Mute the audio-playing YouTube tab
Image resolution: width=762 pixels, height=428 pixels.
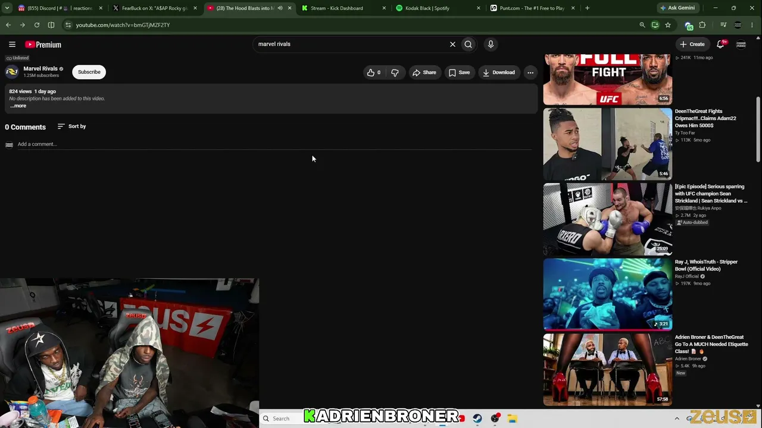click(280, 8)
